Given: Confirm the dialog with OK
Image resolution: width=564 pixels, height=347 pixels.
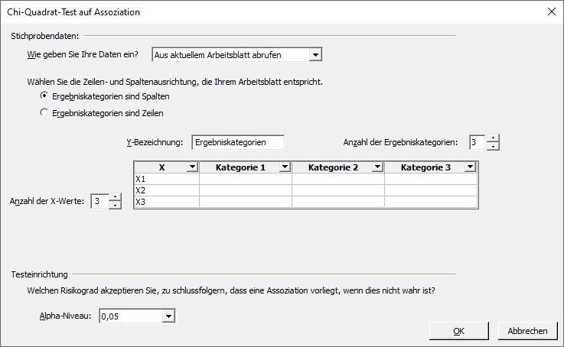Looking at the screenshot, I should pyautogui.click(x=458, y=331).
